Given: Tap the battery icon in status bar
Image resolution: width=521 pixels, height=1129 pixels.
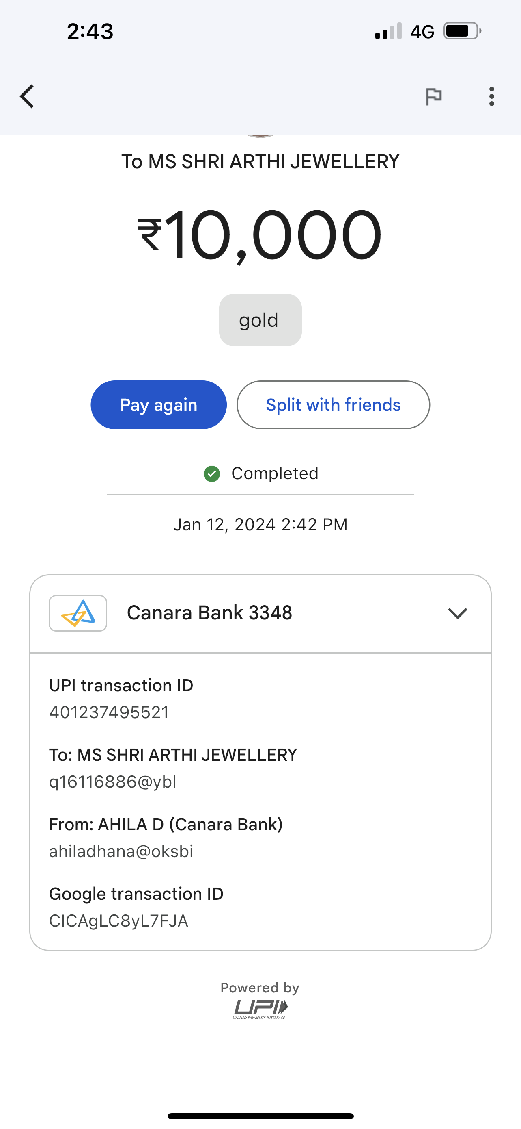Looking at the screenshot, I should pos(462,31).
